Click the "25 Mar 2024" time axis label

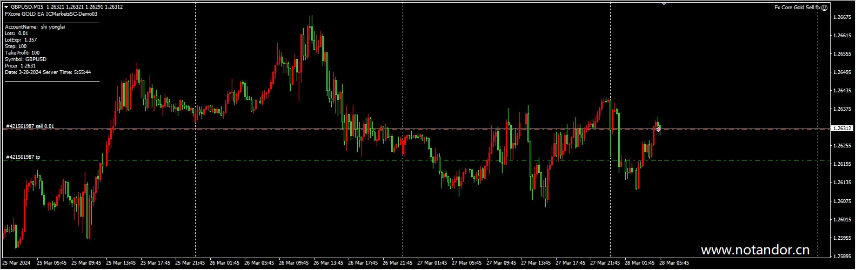tap(17, 264)
